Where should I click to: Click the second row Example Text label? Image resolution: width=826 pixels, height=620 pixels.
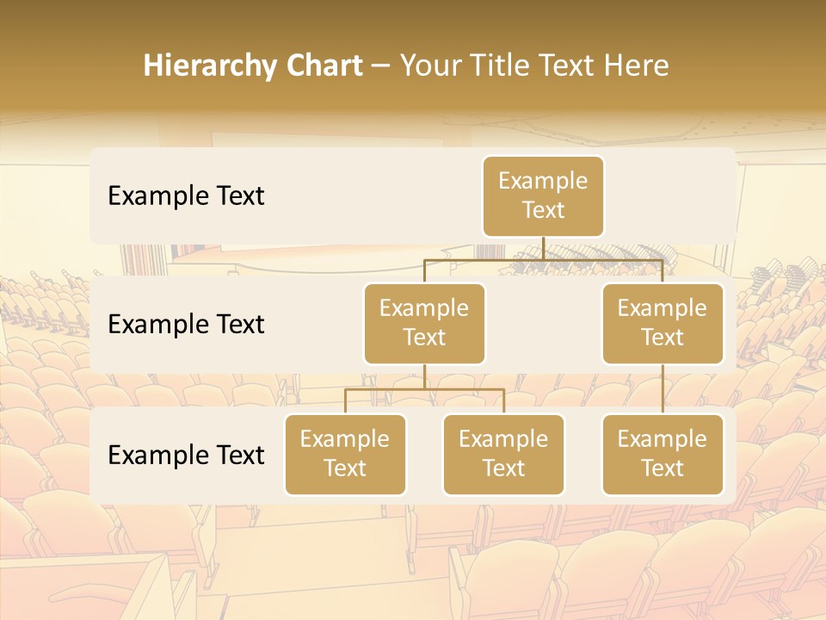coord(185,325)
